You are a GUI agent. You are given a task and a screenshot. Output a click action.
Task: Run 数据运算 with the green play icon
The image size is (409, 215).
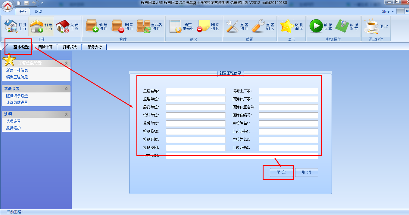pos(316,26)
